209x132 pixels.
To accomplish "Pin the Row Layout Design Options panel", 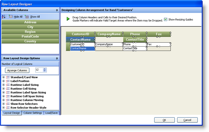I will click(x=57, y=58).
